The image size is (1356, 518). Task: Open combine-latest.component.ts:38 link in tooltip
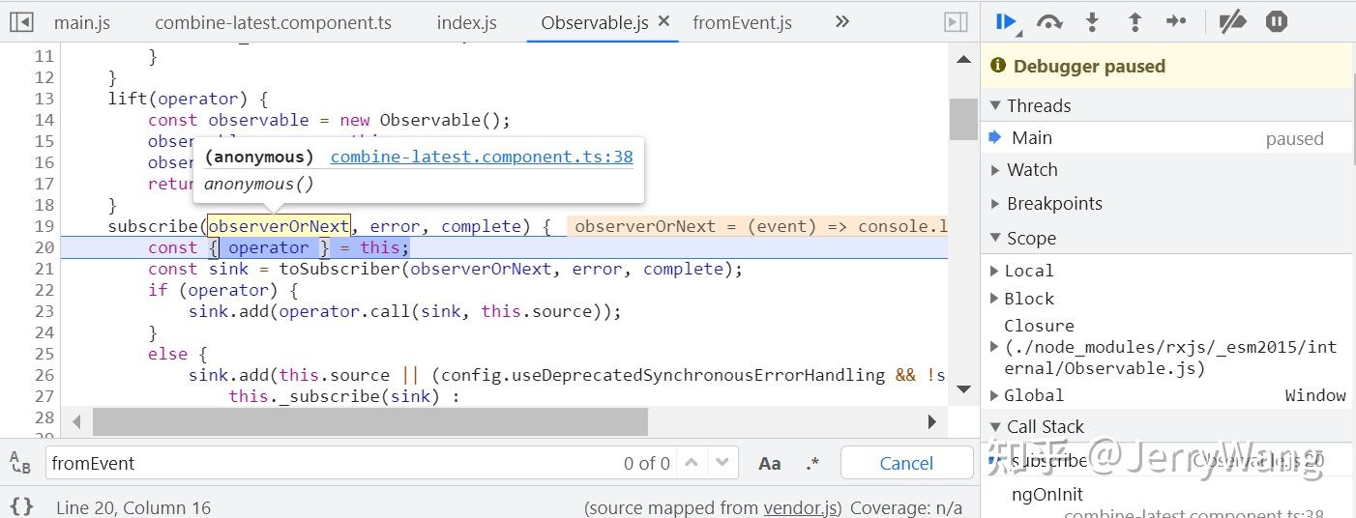[x=482, y=157]
